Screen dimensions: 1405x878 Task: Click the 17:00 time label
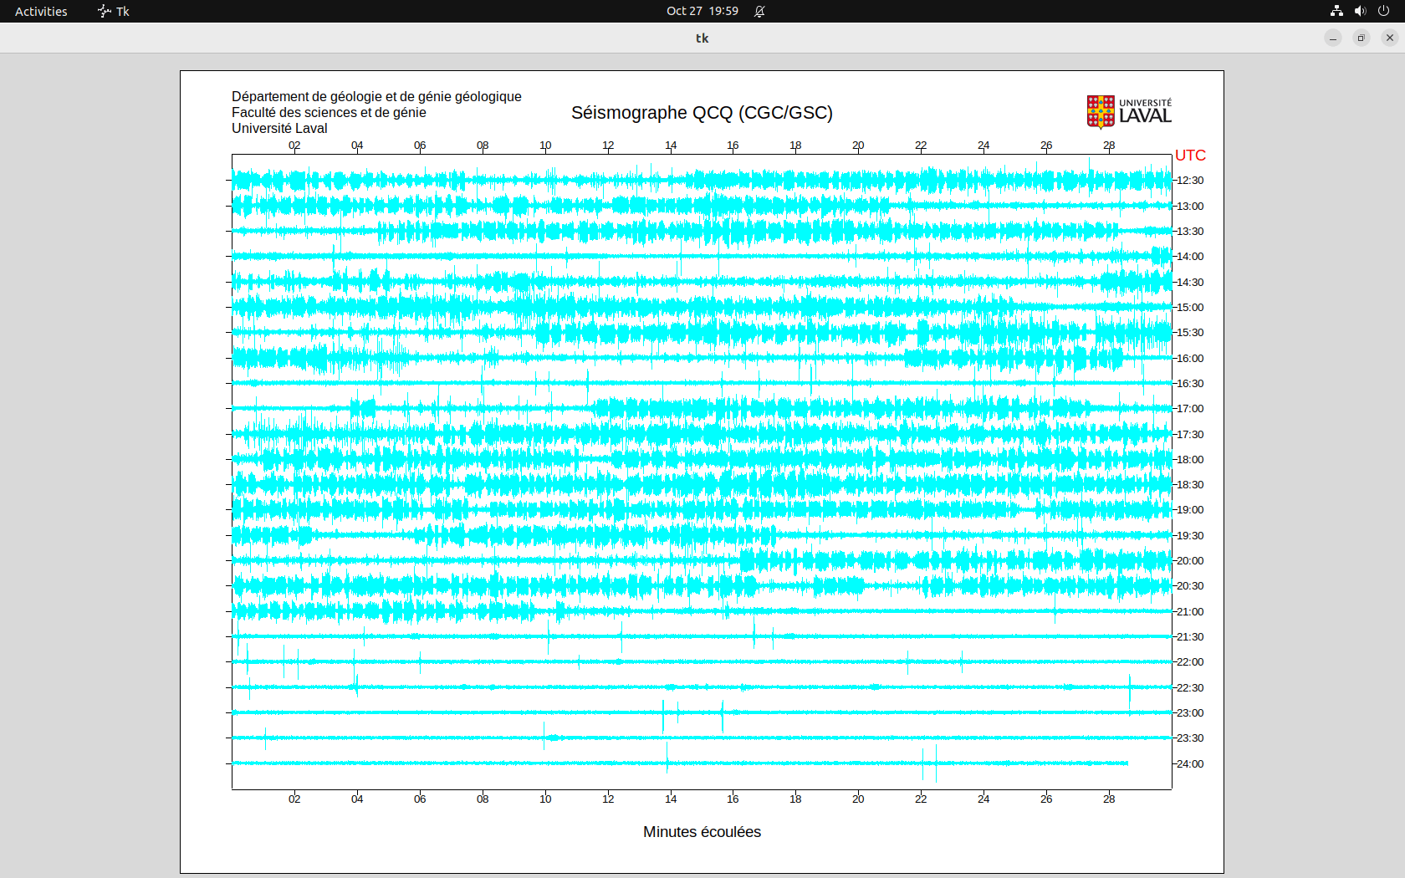(1190, 409)
